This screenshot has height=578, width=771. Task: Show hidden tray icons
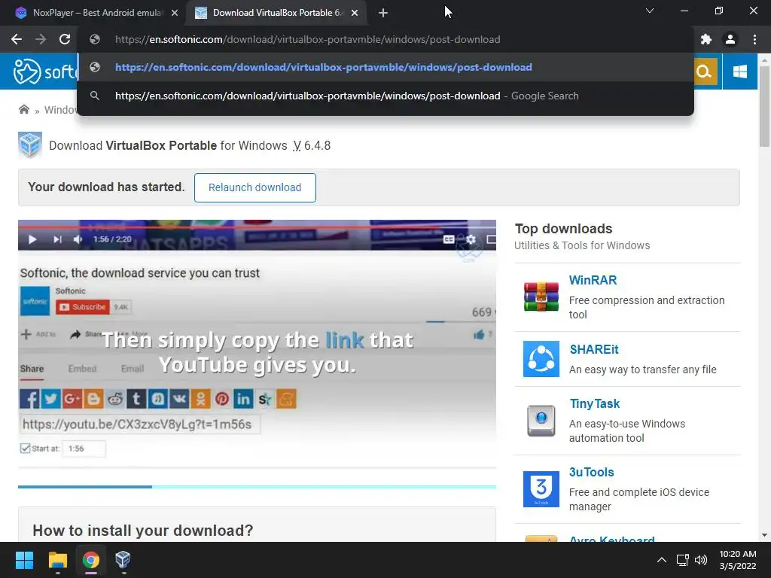(662, 560)
